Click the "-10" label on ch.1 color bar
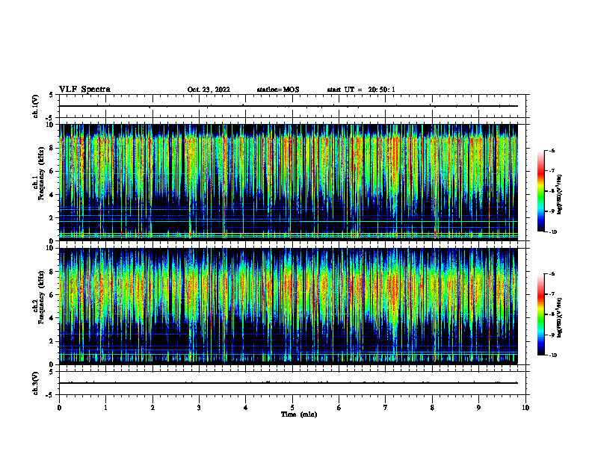 (x=552, y=232)
